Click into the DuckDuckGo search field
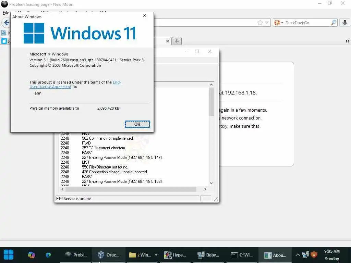This screenshot has height=263, width=351. click(307, 23)
